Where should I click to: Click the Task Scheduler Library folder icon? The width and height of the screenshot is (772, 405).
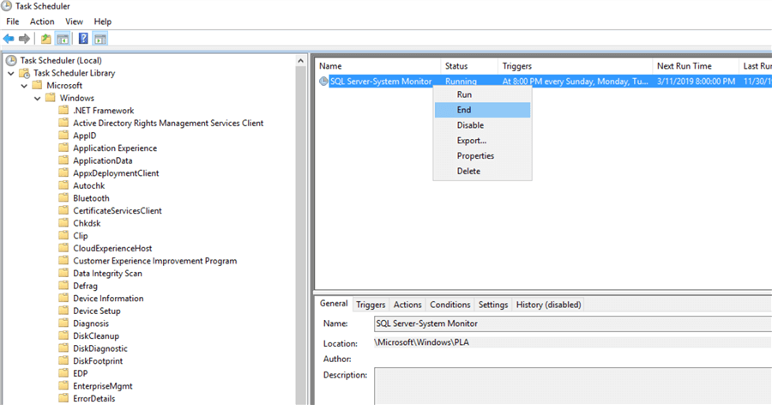tap(25, 73)
